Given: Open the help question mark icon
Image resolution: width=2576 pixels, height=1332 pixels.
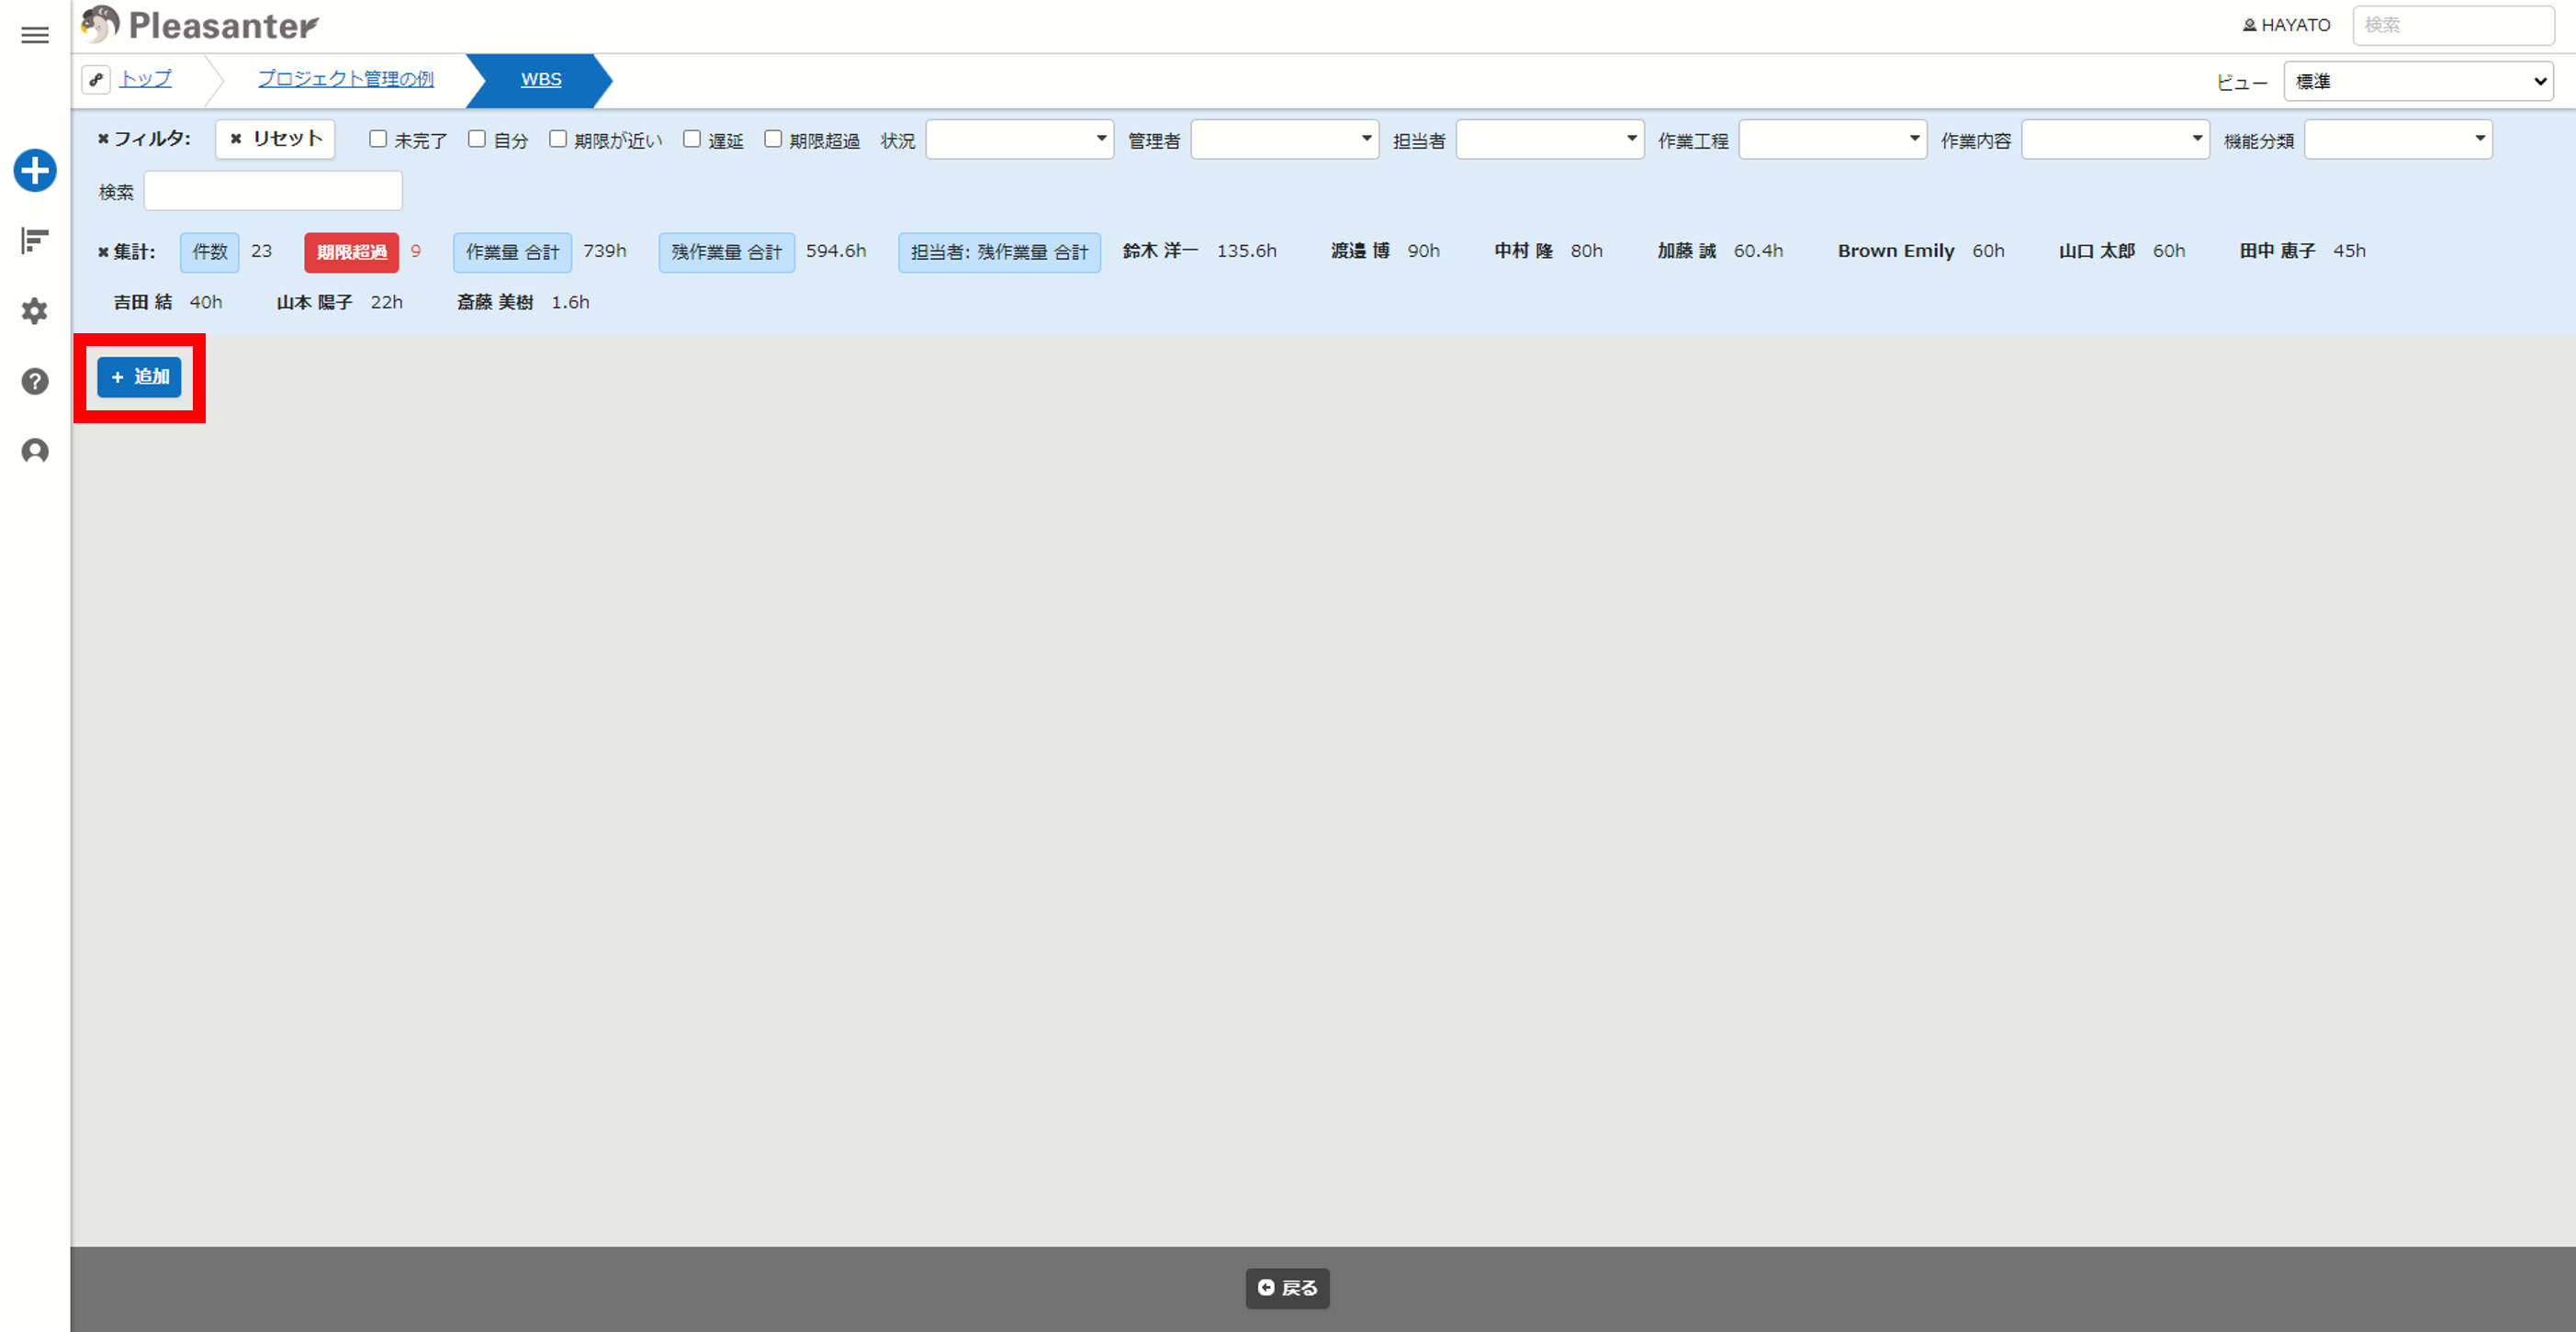Looking at the screenshot, I should tap(35, 381).
